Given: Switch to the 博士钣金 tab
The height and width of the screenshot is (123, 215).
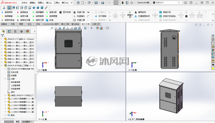Looking at the screenshot, I should tap(75, 24).
